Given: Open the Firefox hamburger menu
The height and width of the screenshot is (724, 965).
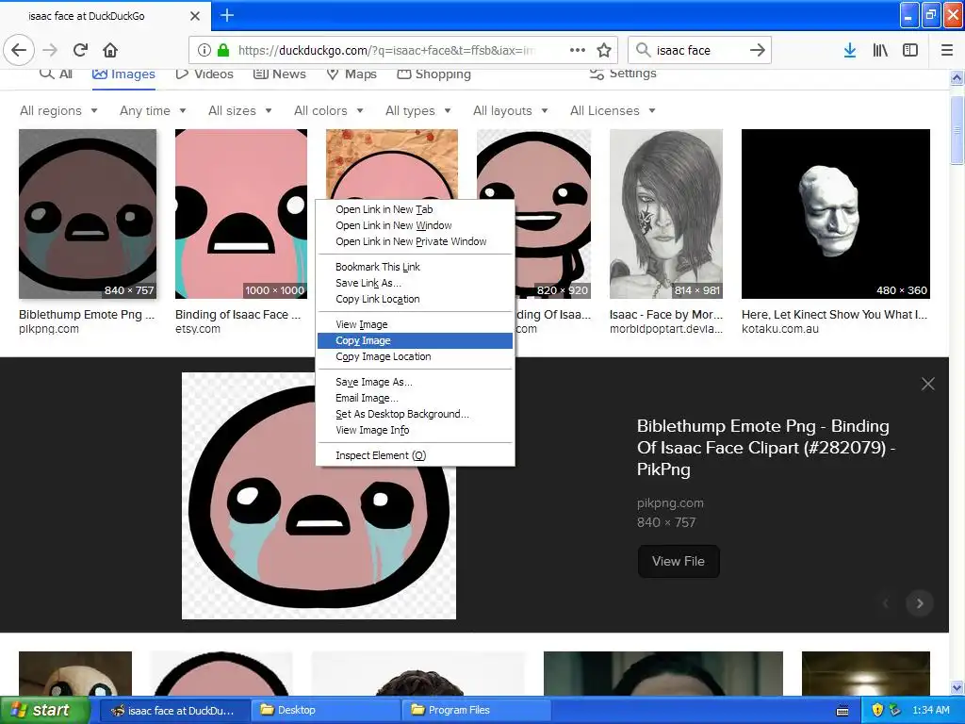Looking at the screenshot, I should (x=947, y=50).
